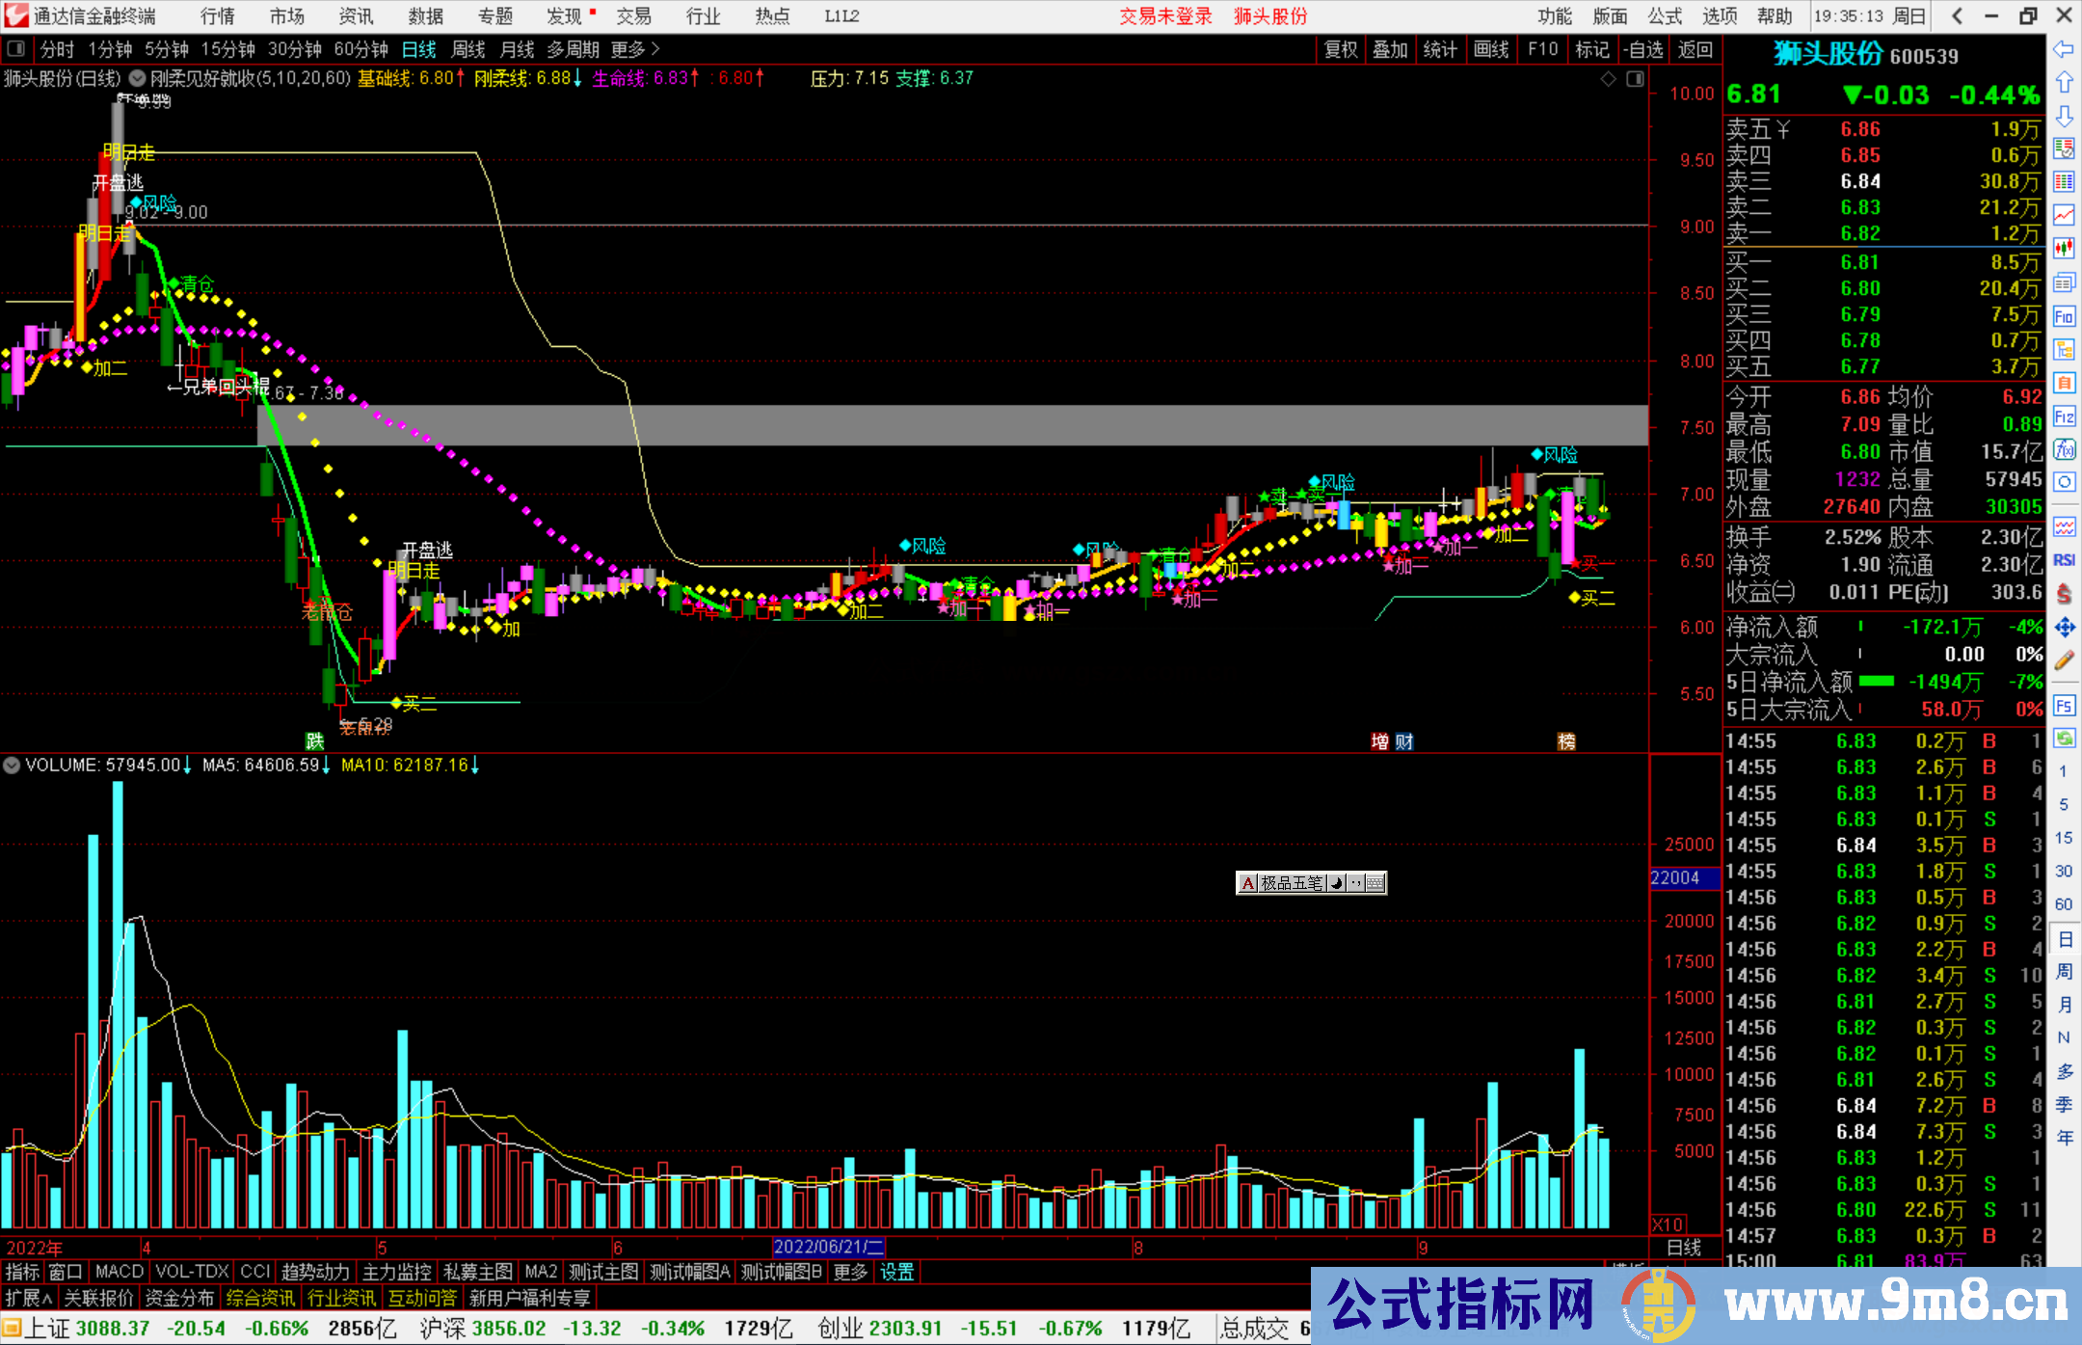The width and height of the screenshot is (2082, 1345).
Task: Click the FS icon in right sidebar
Action: coord(2064,706)
